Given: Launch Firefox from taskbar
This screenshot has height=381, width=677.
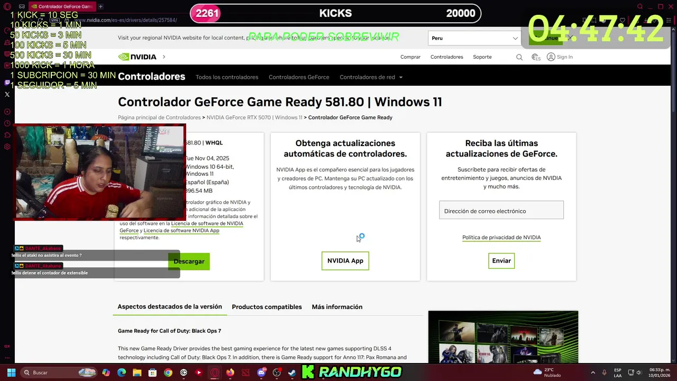Looking at the screenshot, I should click(x=230, y=373).
